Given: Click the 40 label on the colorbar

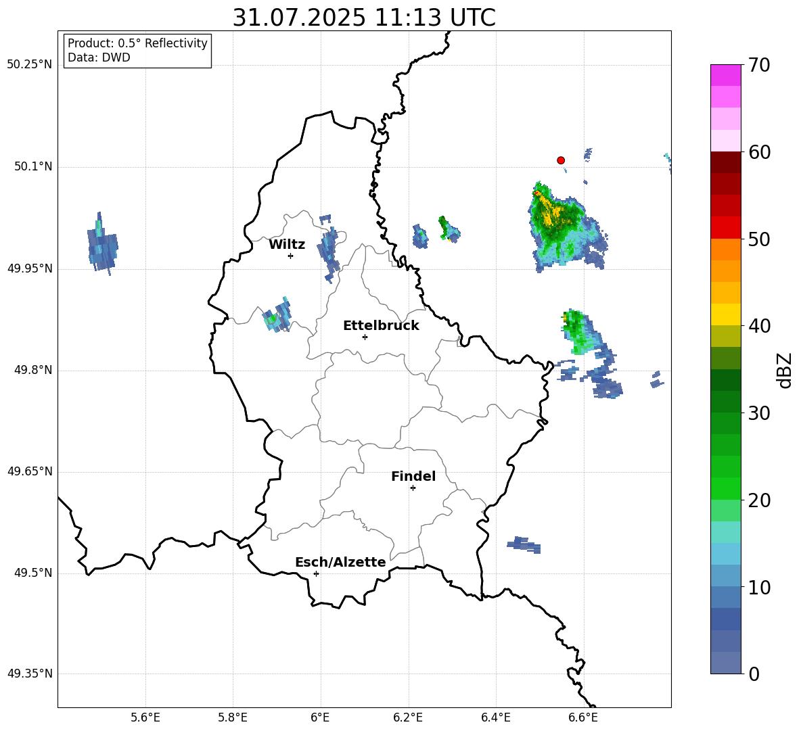Looking at the screenshot, I should click(x=759, y=326).
